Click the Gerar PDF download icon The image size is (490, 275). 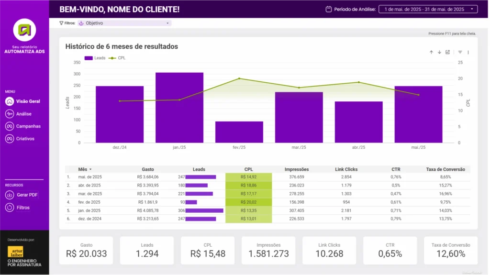tap(10, 195)
